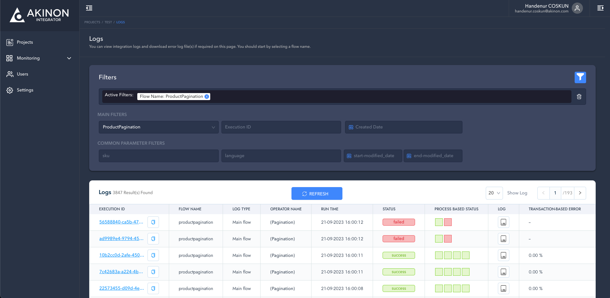The width and height of the screenshot is (610, 298).
Task: Open the Created Date picker field
Action: tap(403, 127)
